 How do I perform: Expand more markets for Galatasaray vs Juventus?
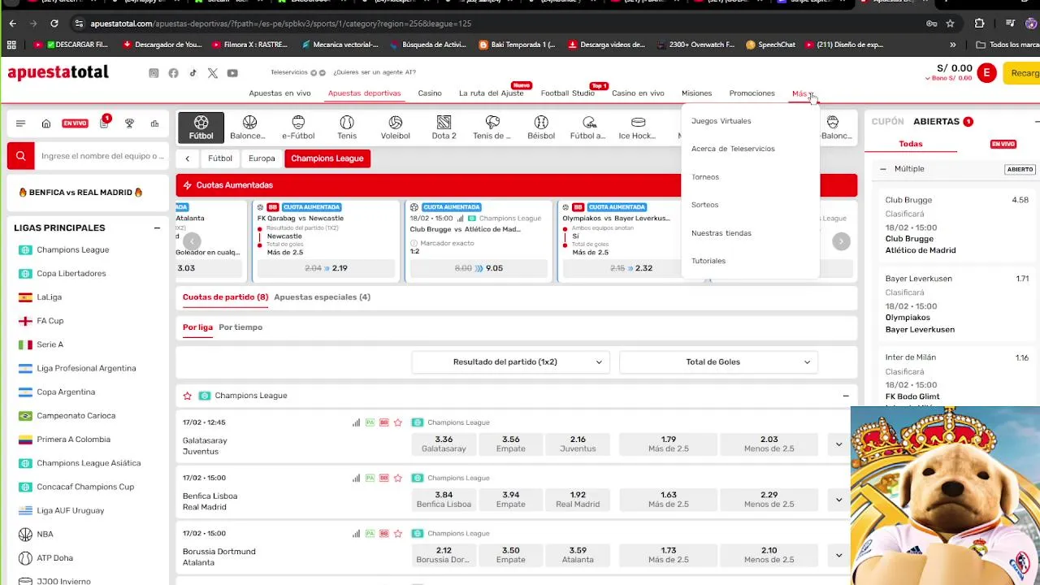(x=839, y=444)
